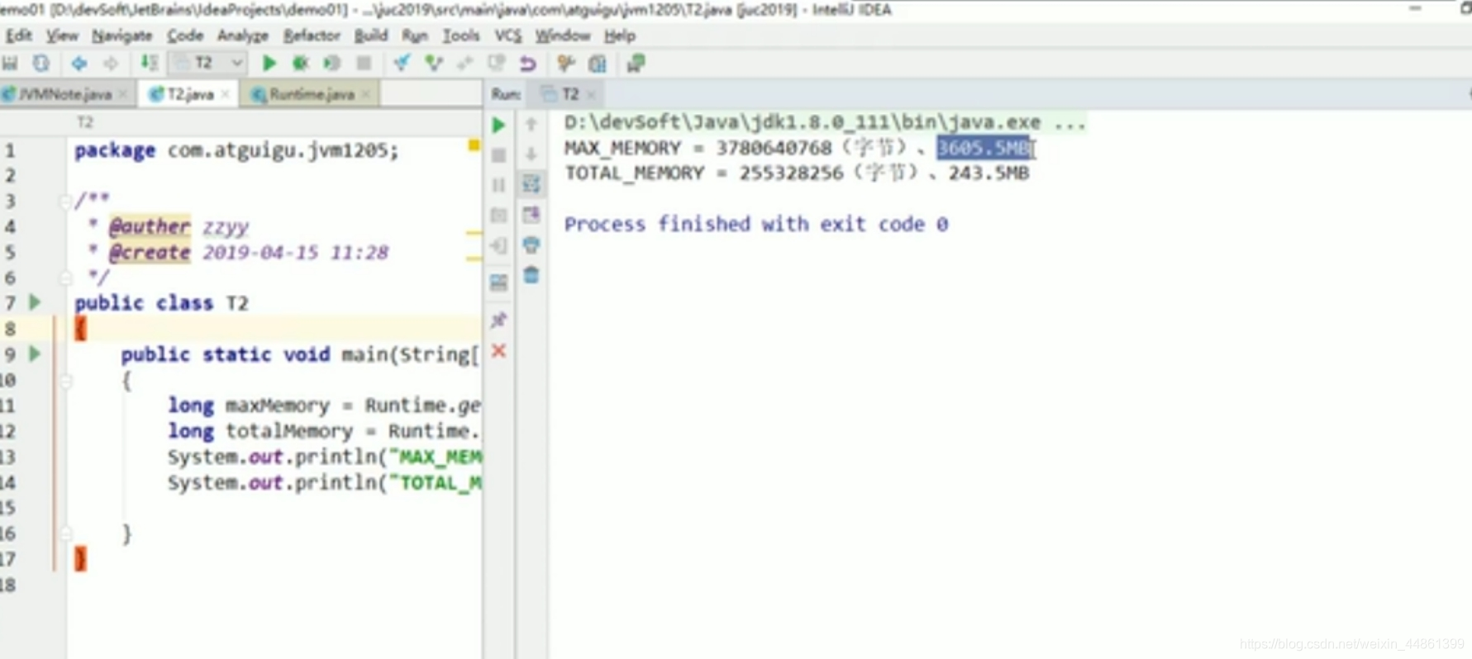Close the T2 run tab
This screenshot has height=659, width=1472.
tap(591, 94)
